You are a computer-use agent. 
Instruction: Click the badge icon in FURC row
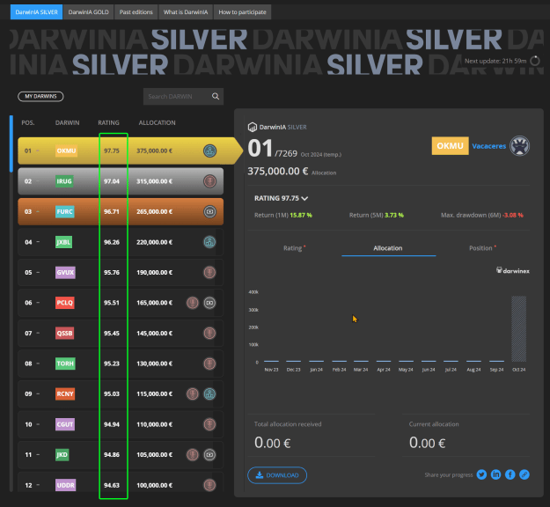click(209, 212)
